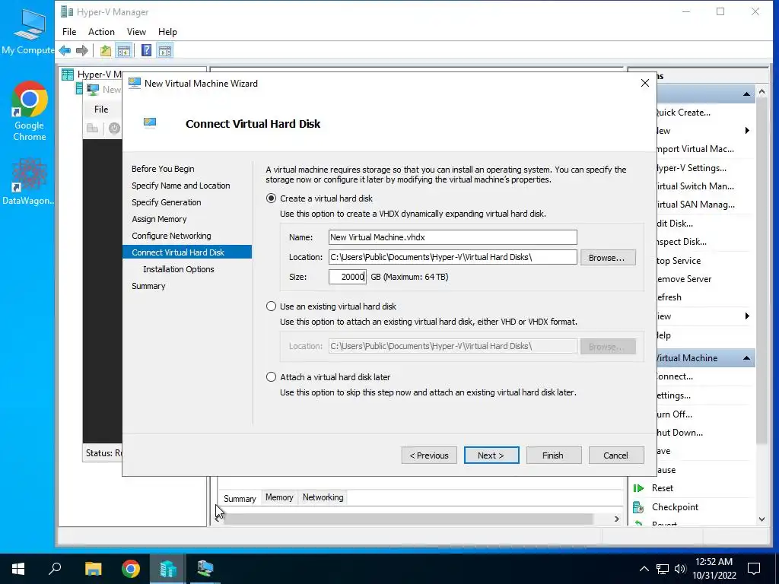779x584 pixels.
Task: Toggle the Show/Hide Action Pane toolbar icon
Action: point(165,50)
